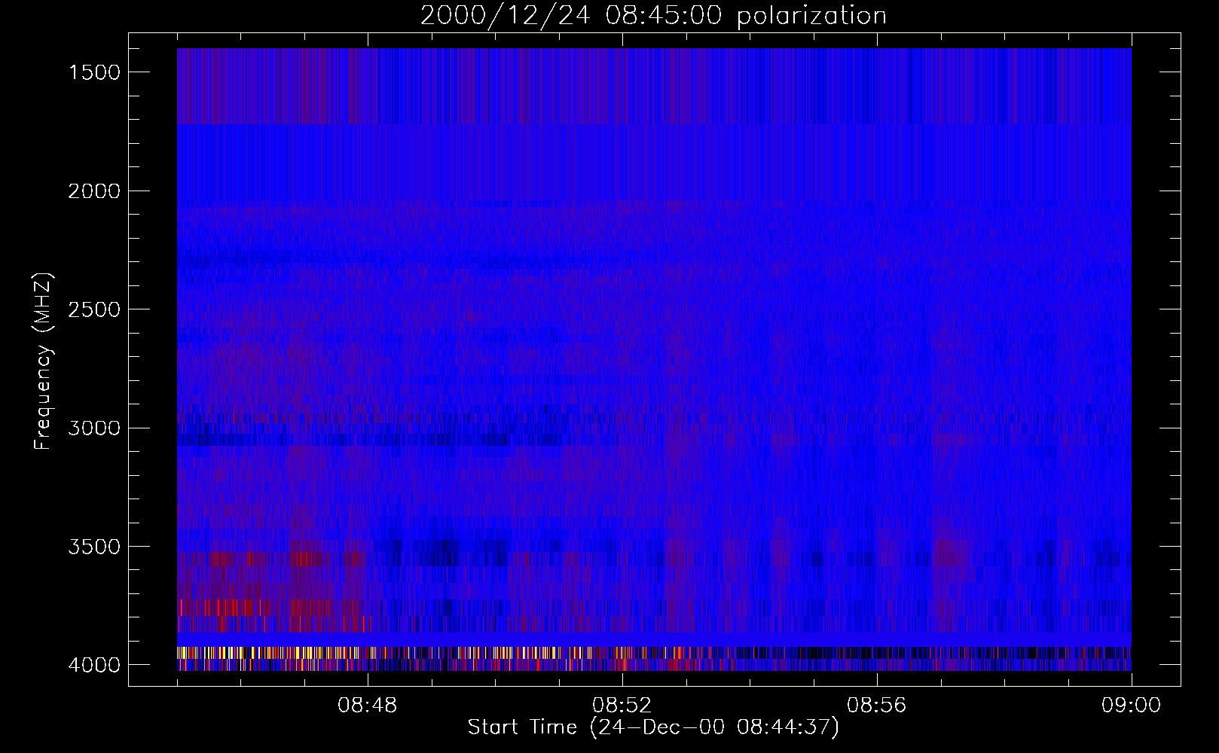The width and height of the screenshot is (1219, 753).
Task: Click the 2500 frequency tick label
Action: click(94, 309)
